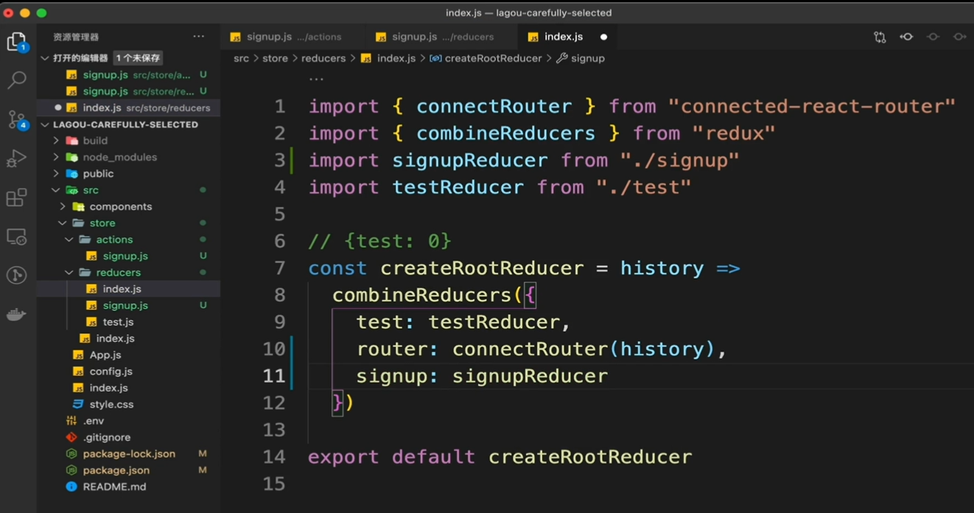Image resolution: width=974 pixels, height=513 pixels.
Task: Open Explorer's more actions ellipsis menu
Action: pyautogui.click(x=199, y=36)
